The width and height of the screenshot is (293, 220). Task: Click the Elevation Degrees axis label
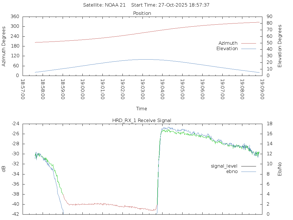point(280,46)
